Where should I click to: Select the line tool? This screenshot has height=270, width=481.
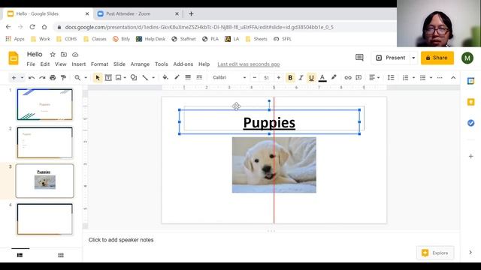[145, 78]
